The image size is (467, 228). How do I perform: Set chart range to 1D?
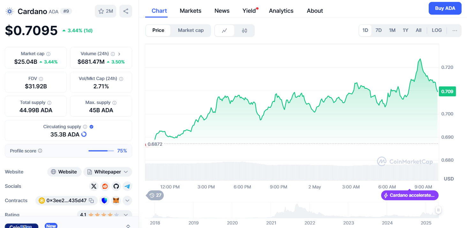coord(365,30)
